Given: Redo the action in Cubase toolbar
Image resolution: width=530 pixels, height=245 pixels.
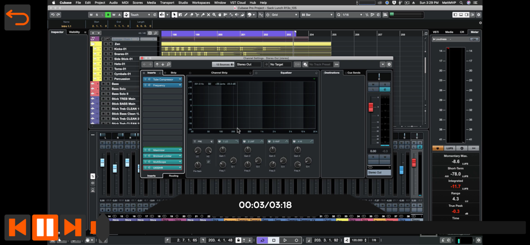Looking at the screenshot, I should 58,14.
